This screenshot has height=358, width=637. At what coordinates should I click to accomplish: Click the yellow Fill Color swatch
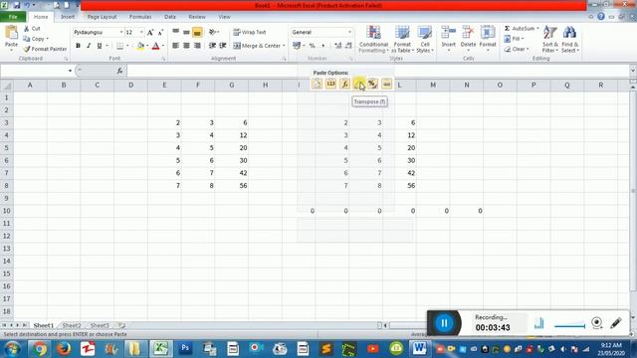140,46
